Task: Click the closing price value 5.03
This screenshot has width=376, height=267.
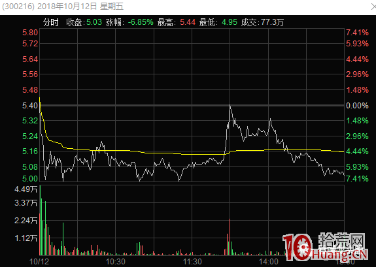Action: coord(94,22)
